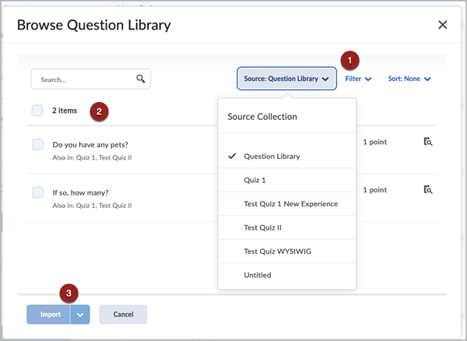
Task: Choose Test Quiz WYSIWIG as source
Action: pos(287,251)
